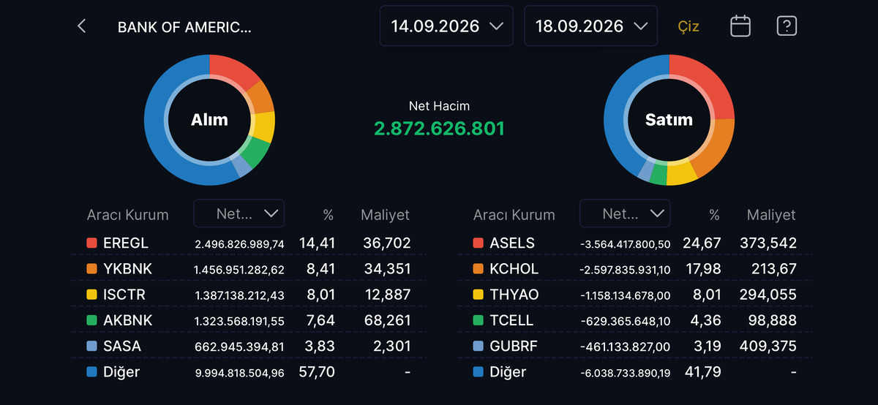Click the GUBRF row label

(514, 346)
